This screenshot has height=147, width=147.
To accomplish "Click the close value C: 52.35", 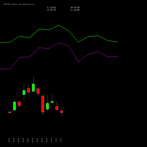I will 51,8.
